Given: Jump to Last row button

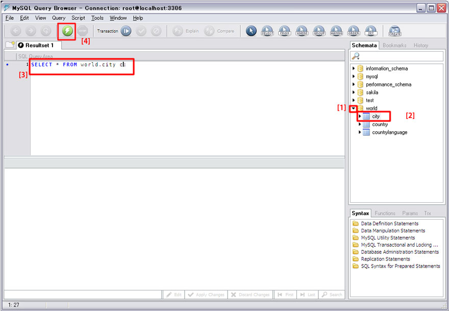Looking at the screenshot, I should [x=308, y=295].
